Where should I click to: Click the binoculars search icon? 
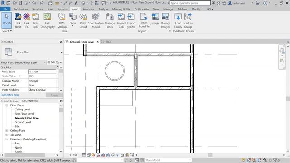click(213, 3)
